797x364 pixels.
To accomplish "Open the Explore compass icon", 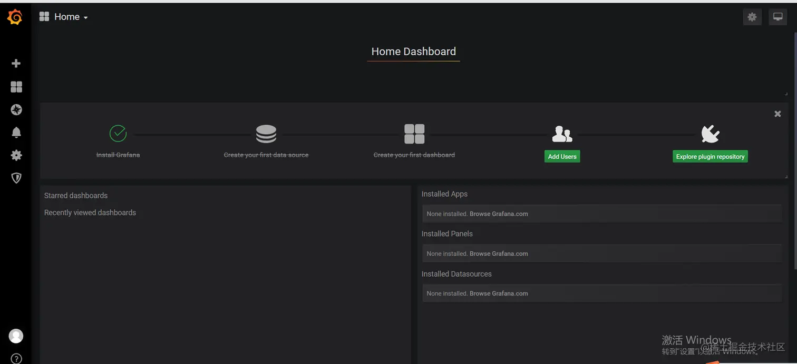I will pyautogui.click(x=16, y=109).
